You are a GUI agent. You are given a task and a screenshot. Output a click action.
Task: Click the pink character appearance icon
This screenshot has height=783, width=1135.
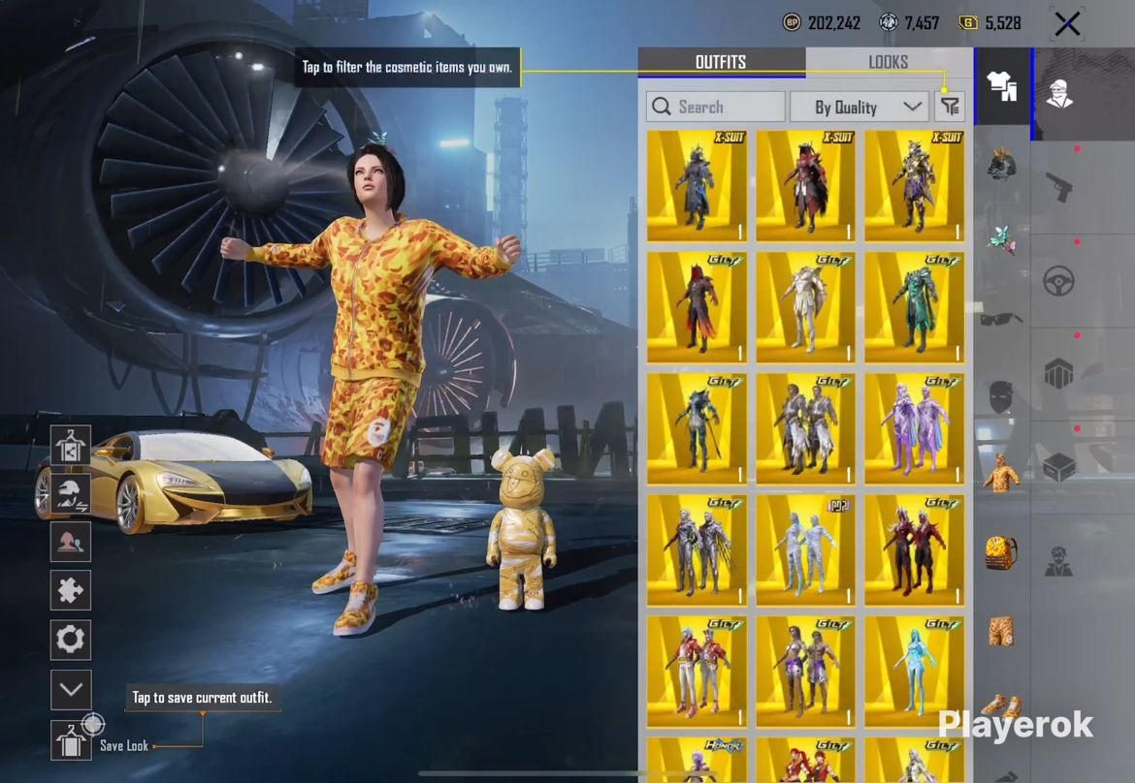70,543
